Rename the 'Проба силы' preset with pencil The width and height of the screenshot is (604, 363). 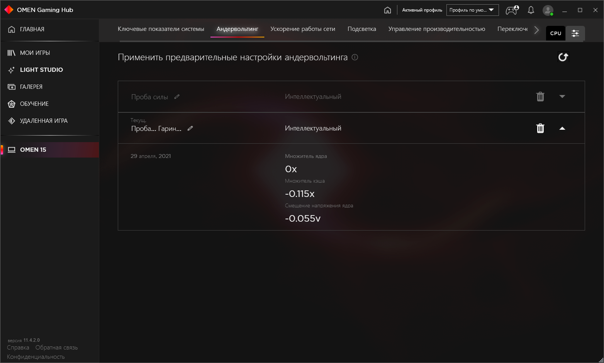point(177,97)
